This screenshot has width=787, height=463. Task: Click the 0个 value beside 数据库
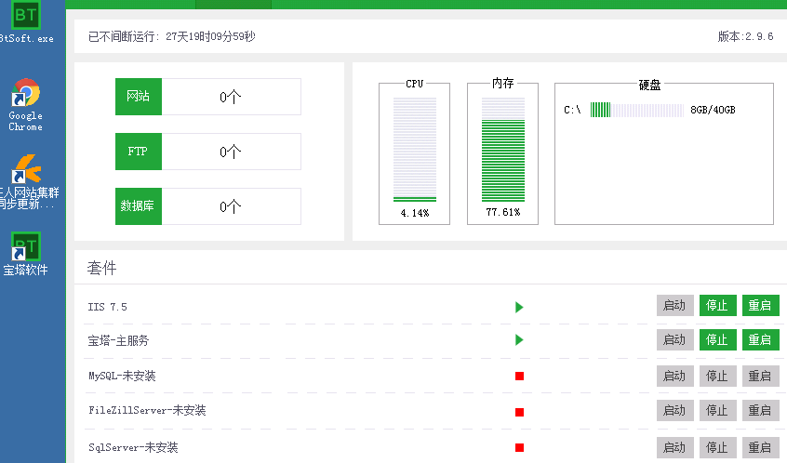click(231, 206)
